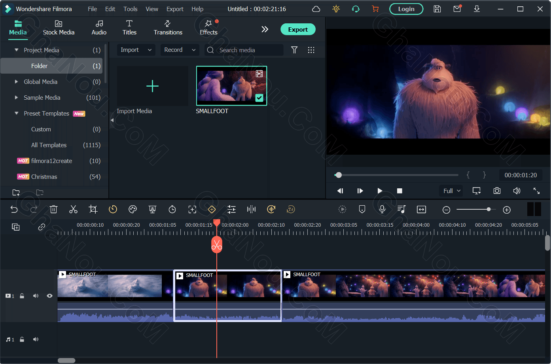The height and width of the screenshot is (364, 551).
Task: Collapse the Project Media tree
Action: click(17, 50)
